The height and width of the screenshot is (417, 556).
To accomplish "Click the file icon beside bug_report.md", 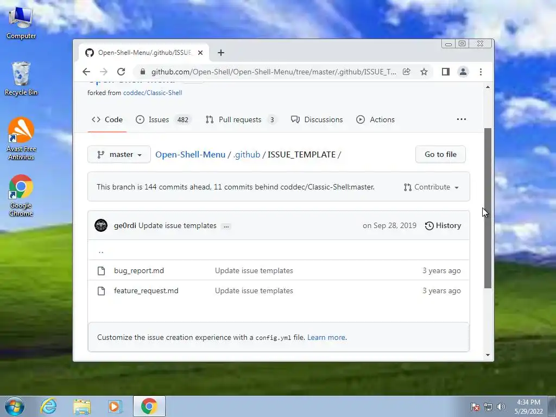I will click(101, 271).
